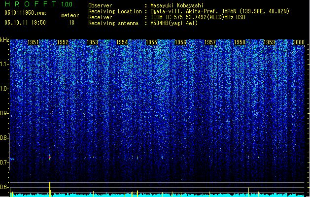Click the bright meteor echo near 1952

50,157
